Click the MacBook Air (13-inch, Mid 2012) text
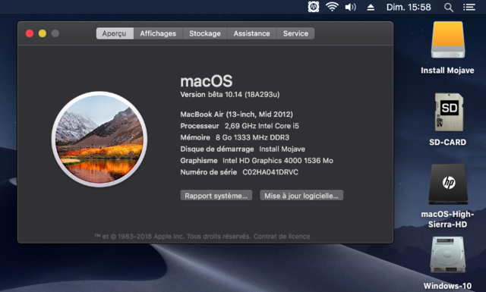Image resolution: width=486 pixels, height=292 pixels. 236,115
